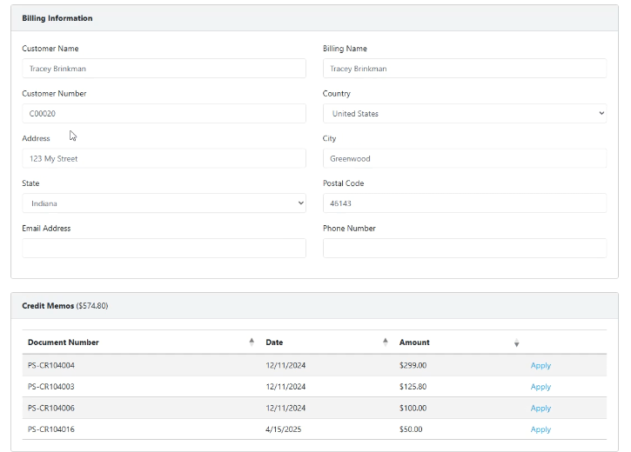Screen dimensions: 631x452
Task: Edit the Postal Code field
Action: coord(464,203)
